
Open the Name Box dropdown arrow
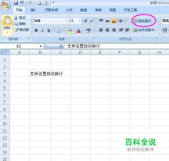pos(40,46)
